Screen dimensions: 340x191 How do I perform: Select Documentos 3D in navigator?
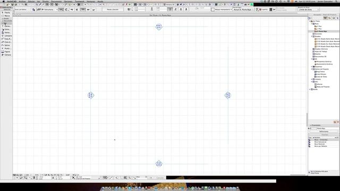point(320,57)
